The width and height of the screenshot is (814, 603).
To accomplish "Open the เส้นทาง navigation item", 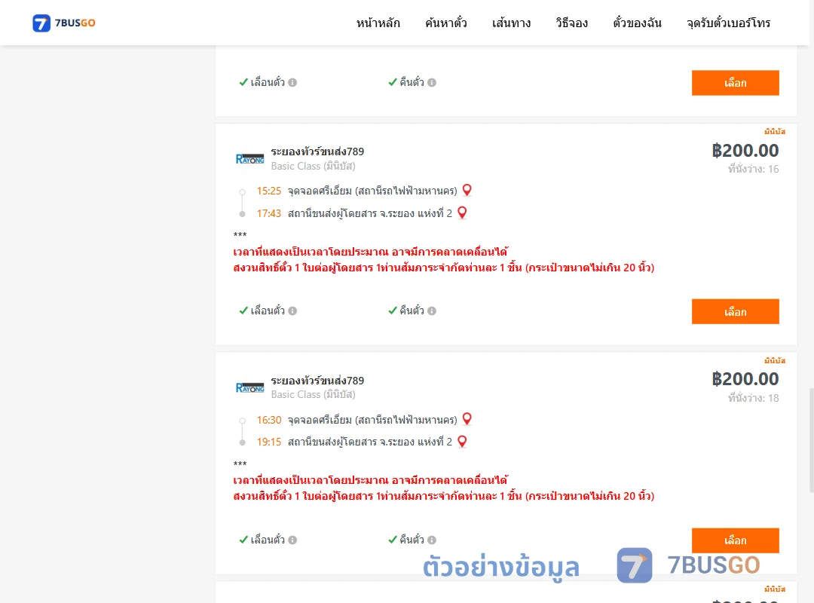I will coord(511,23).
